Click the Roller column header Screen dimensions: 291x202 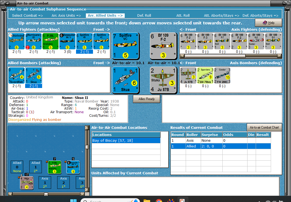(193, 135)
